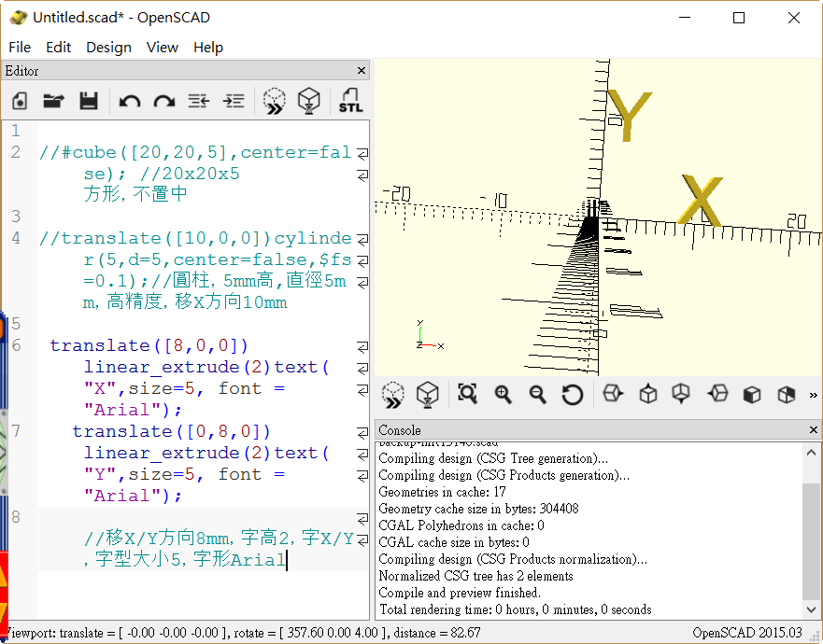The image size is (823, 644).
Task: Click 'Geometries in cache: 17' console line
Action: [442, 492]
